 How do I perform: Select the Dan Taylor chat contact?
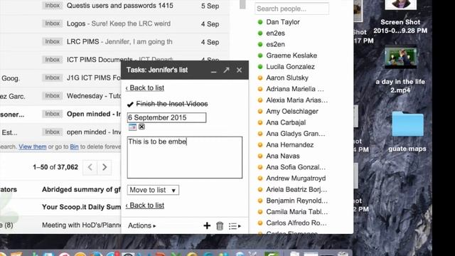(283, 22)
